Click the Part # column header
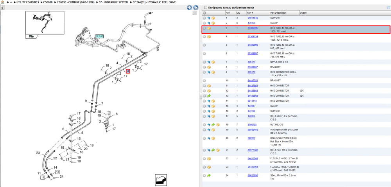This screenshot has height=187, width=391. [250, 13]
